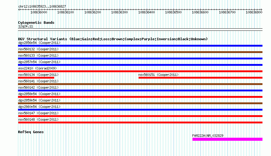Screen dimensions: 271x156
Task: Click the nsv560142 blue gain bar
Action: point(140,90)
